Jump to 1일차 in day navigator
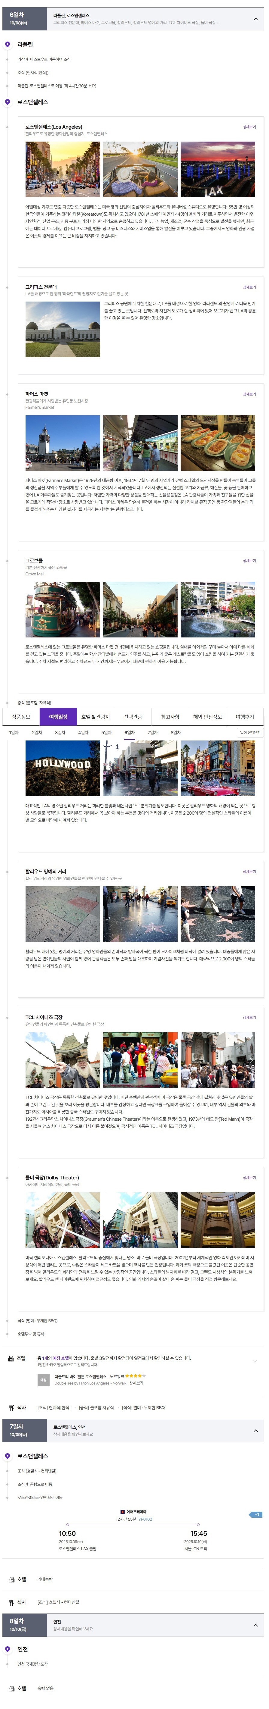Image resolution: width=269 pixels, height=1709 pixels. tap(14, 732)
